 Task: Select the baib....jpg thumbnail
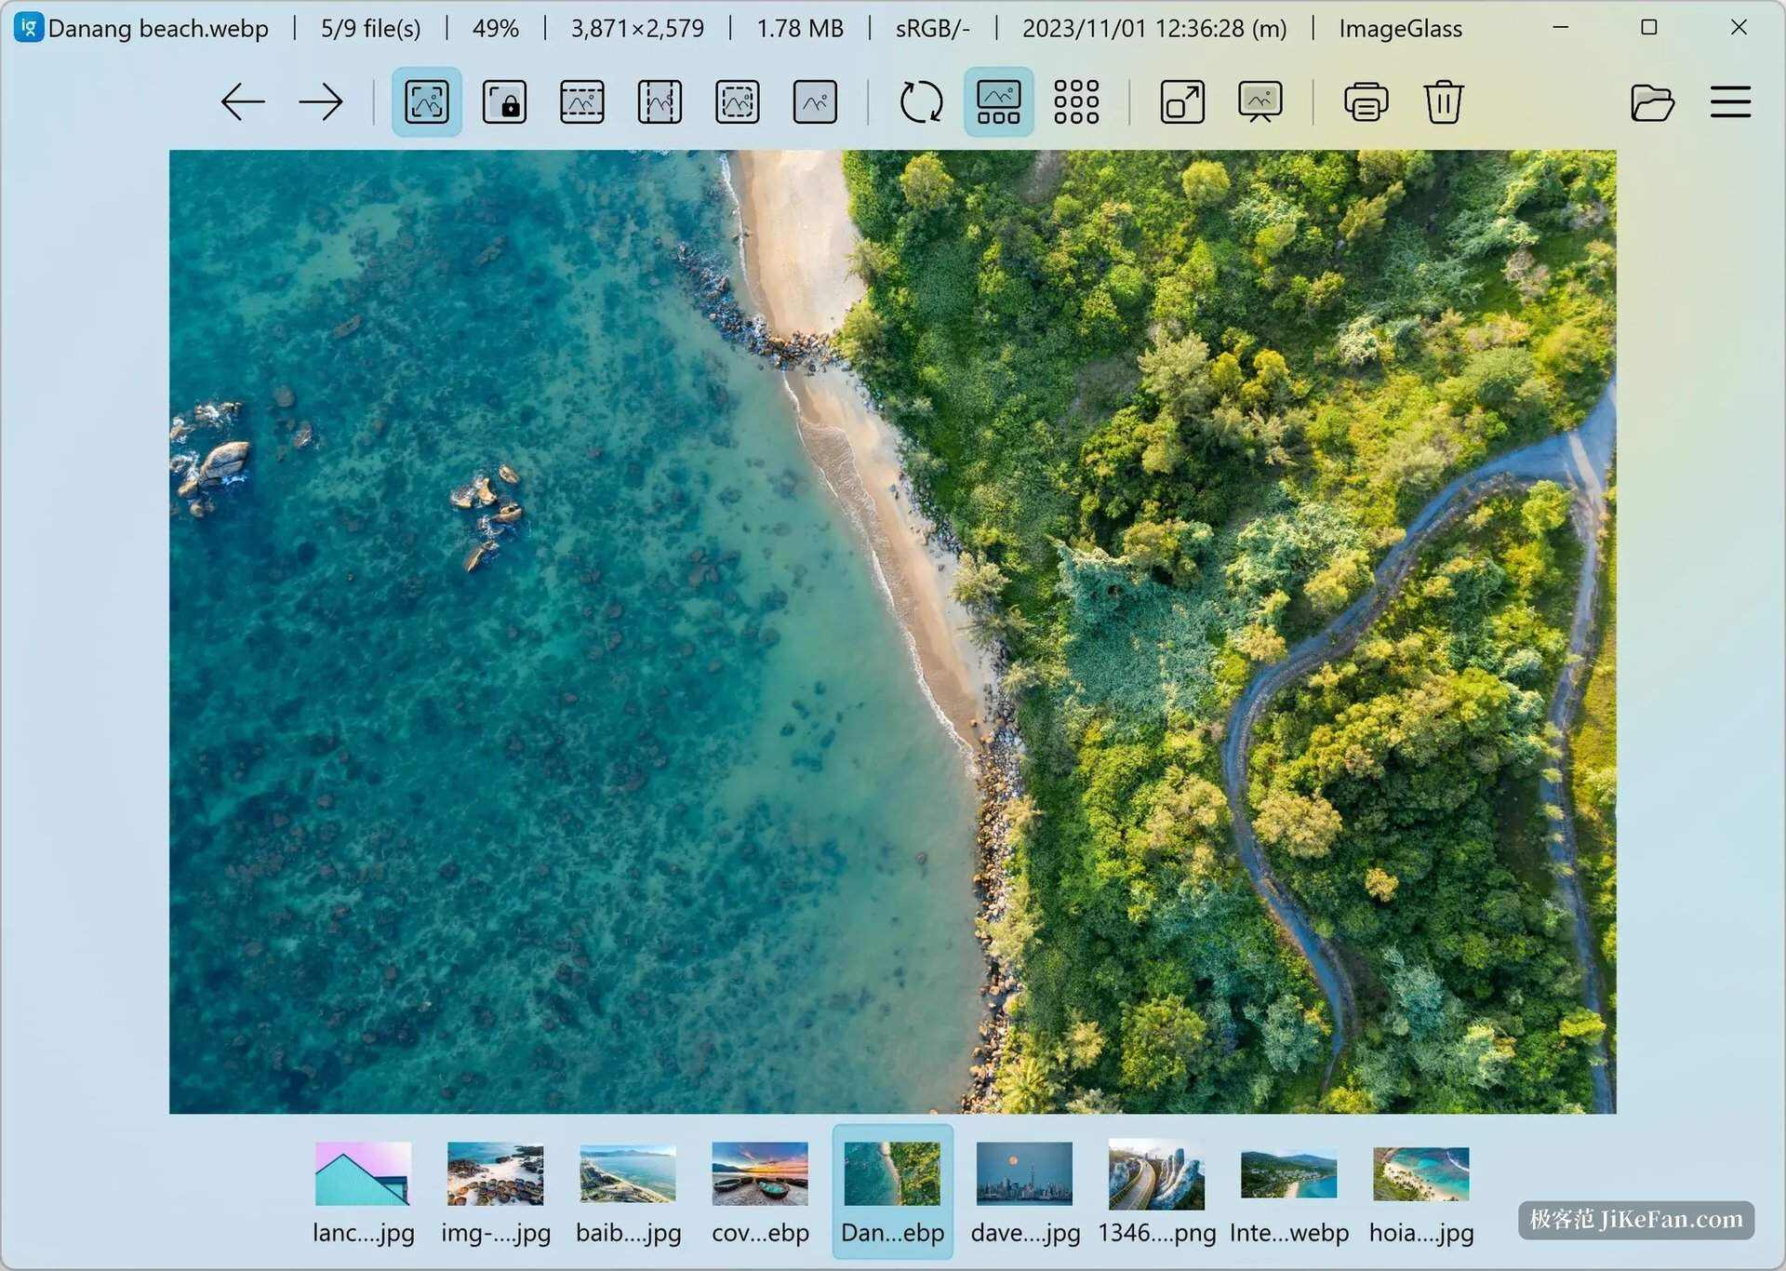coord(628,1192)
